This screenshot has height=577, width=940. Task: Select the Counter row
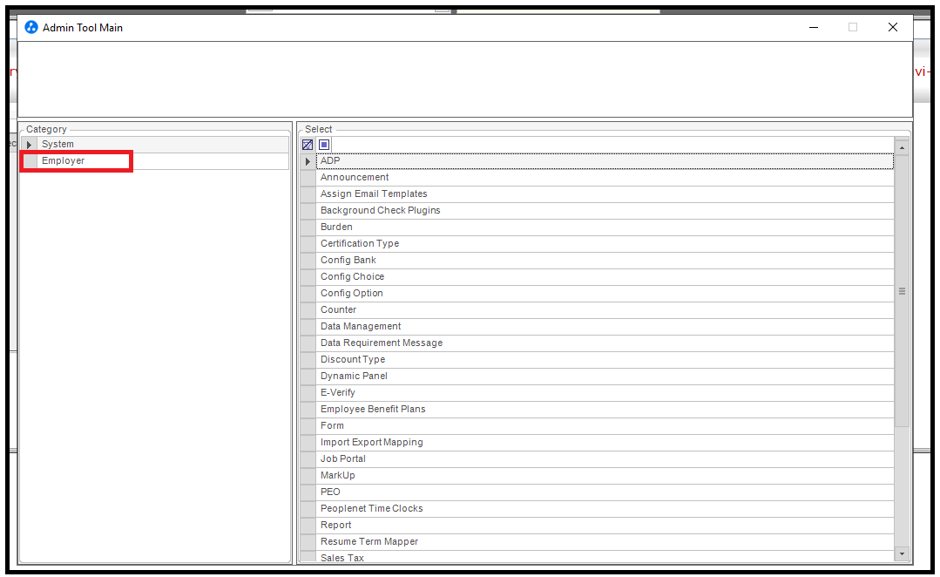click(605, 309)
